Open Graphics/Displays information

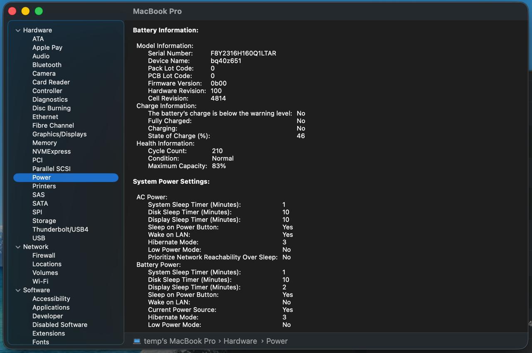click(59, 134)
